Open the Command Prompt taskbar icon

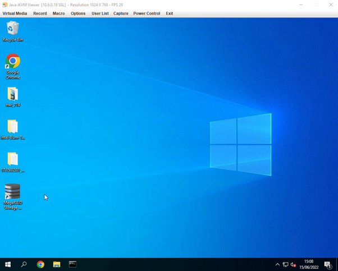73,264
